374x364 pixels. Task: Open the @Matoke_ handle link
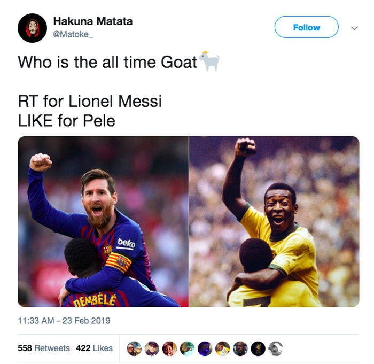[x=73, y=34]
